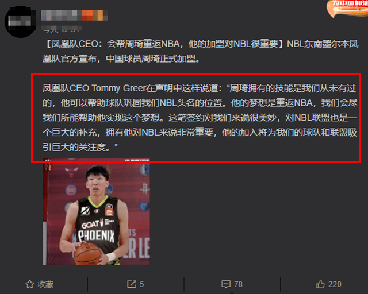The height and width of the screenshot is (294, 368).
Task: Open the repost share arrow icon
Action: (132, 284)
